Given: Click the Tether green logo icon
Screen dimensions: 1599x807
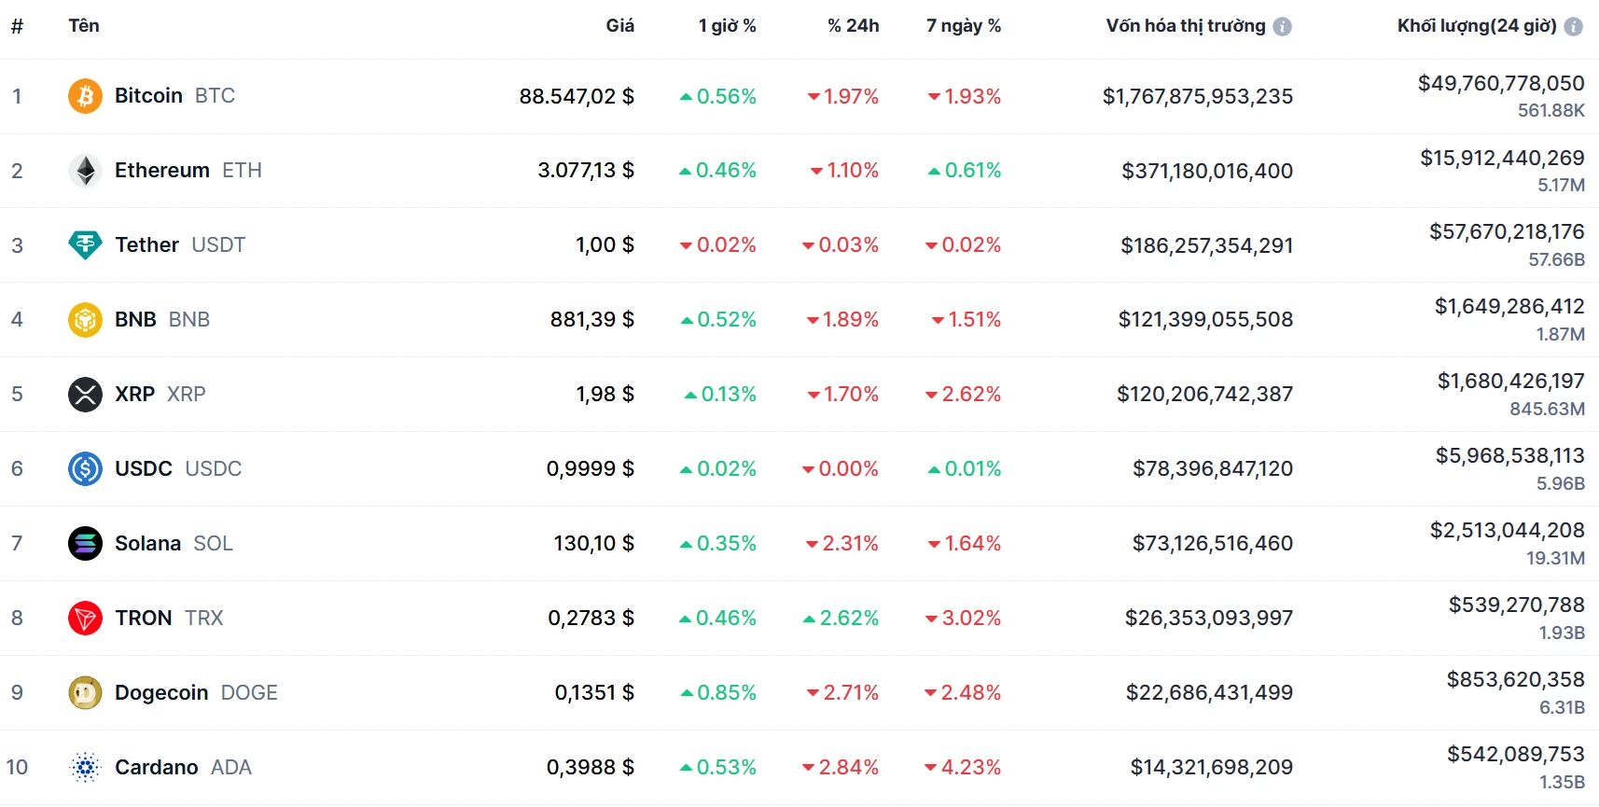Looking at the screenshot, I should [85, 245].
